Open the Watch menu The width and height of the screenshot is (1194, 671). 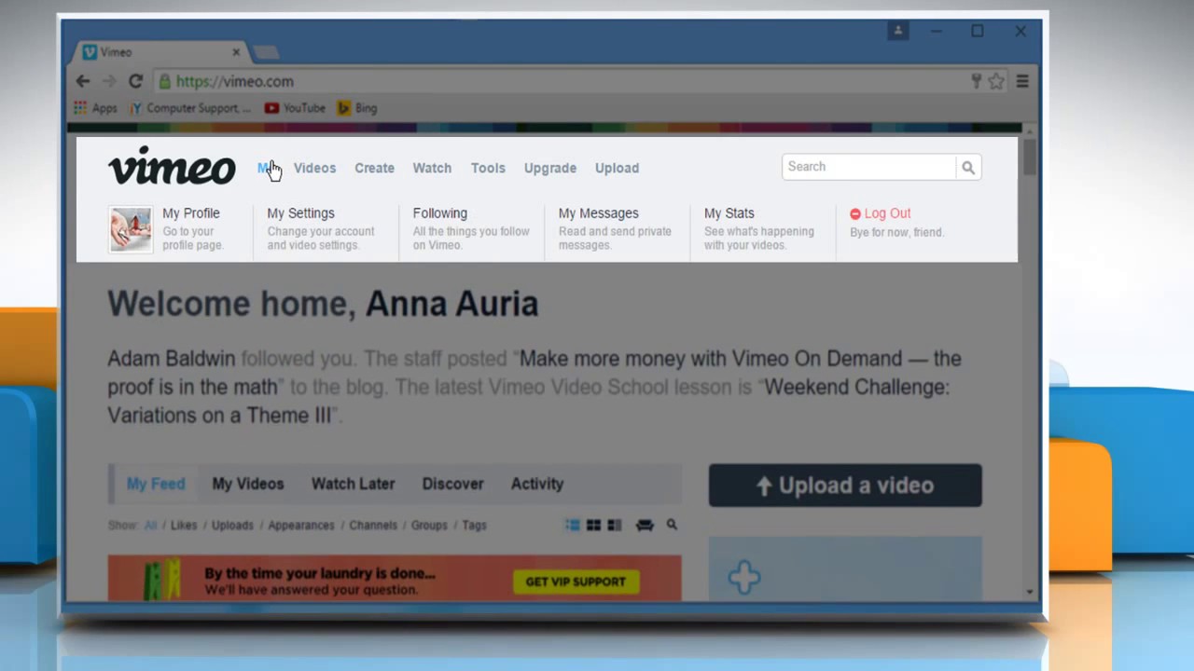432,168
